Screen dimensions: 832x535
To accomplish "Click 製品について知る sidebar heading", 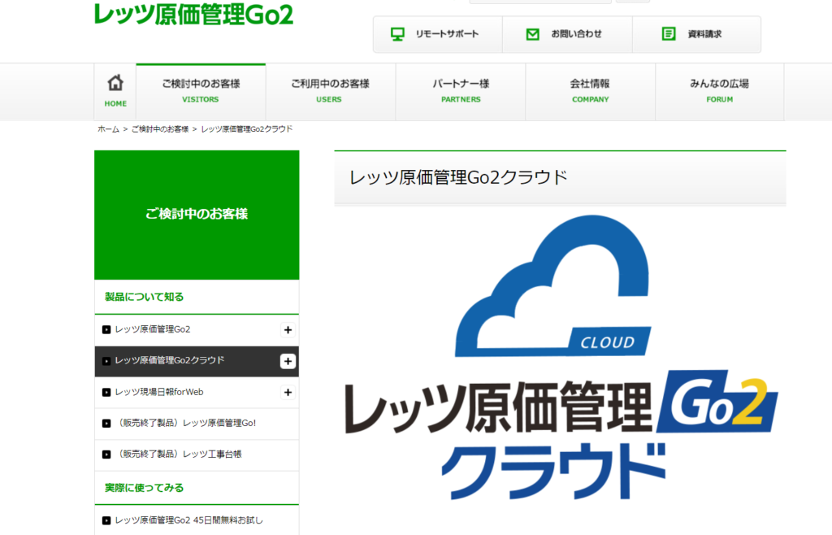I will 145,297.
